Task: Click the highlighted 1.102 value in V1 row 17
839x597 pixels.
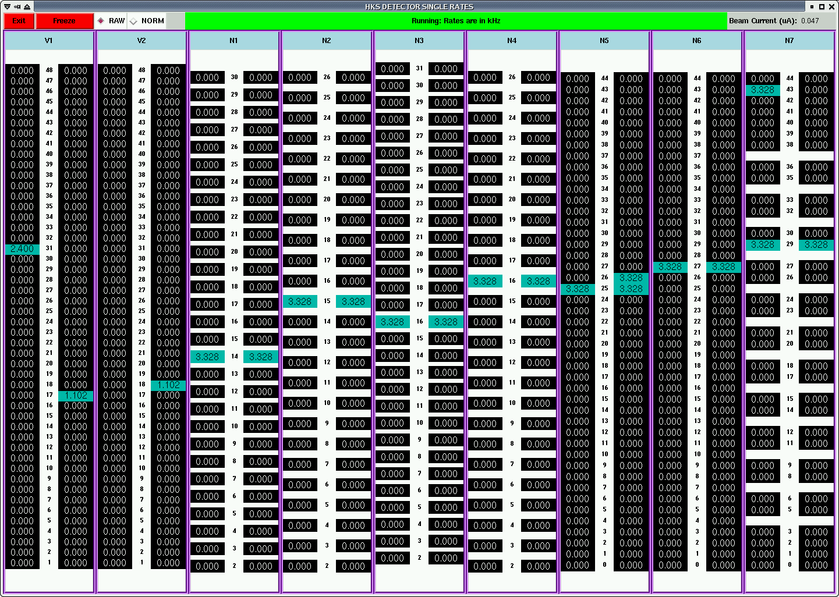Action: pyautogui.click(x=76, y=396)
